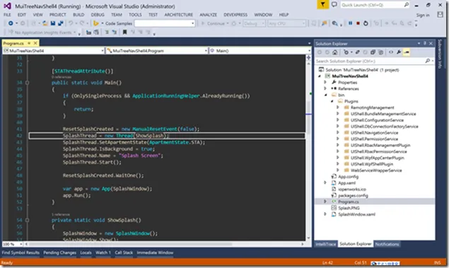Click View Code icon in Solution Explorer
The height and width of the screenshot is (268, 449).
(391, 52)
